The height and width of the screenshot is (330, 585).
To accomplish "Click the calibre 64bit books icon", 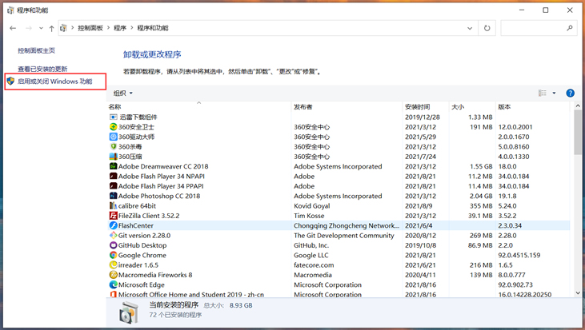I will pos(114,206).
